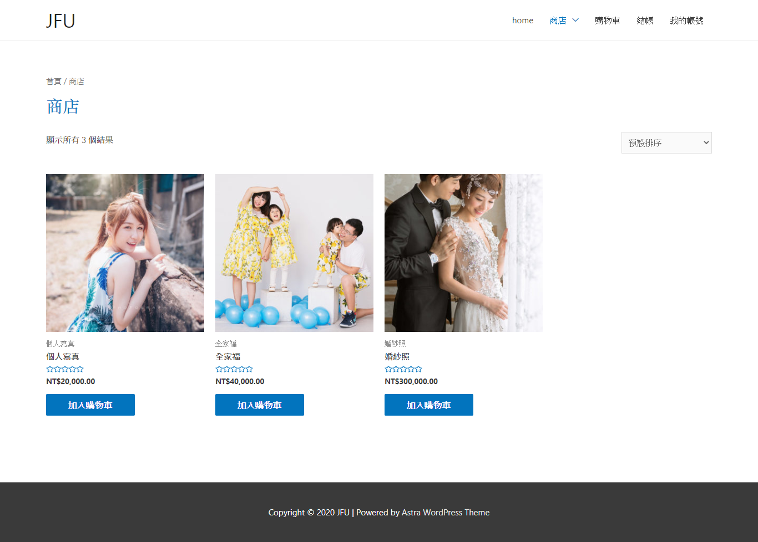Screen dimensions: 758x542
Task: Click the 首頁 breadcrumb link
Action: click(53, 81)
